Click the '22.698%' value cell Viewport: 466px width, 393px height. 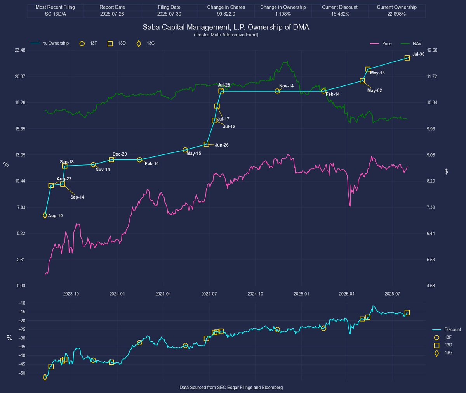coord(397,14)
